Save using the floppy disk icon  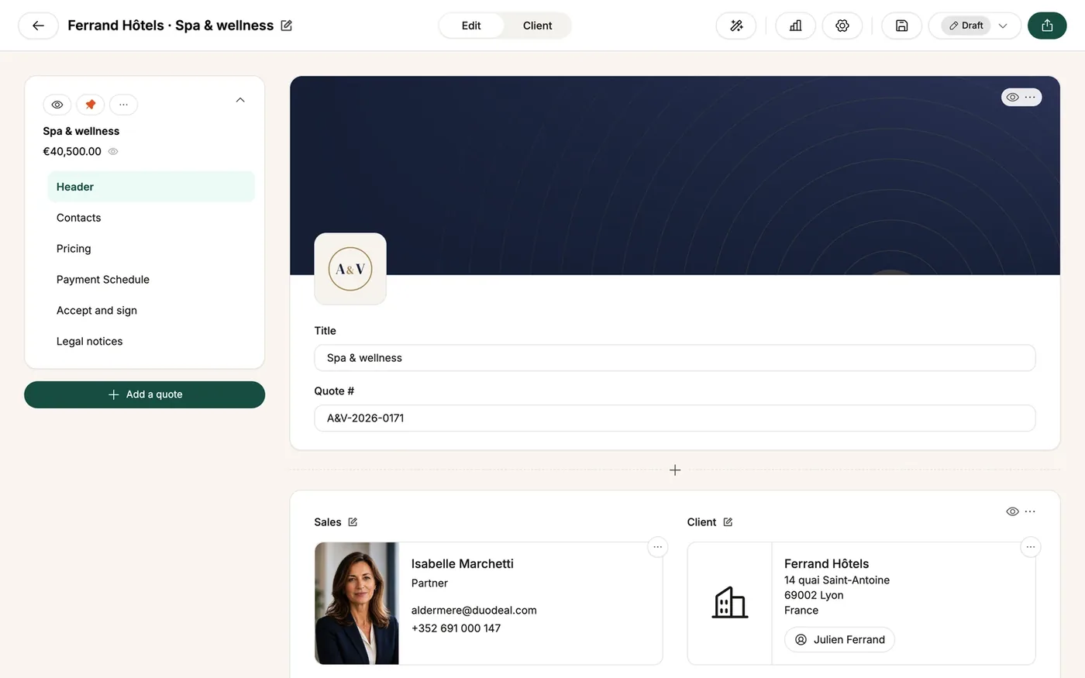point(901,26)
